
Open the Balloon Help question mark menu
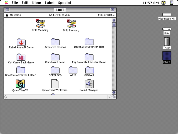(164, 3)
